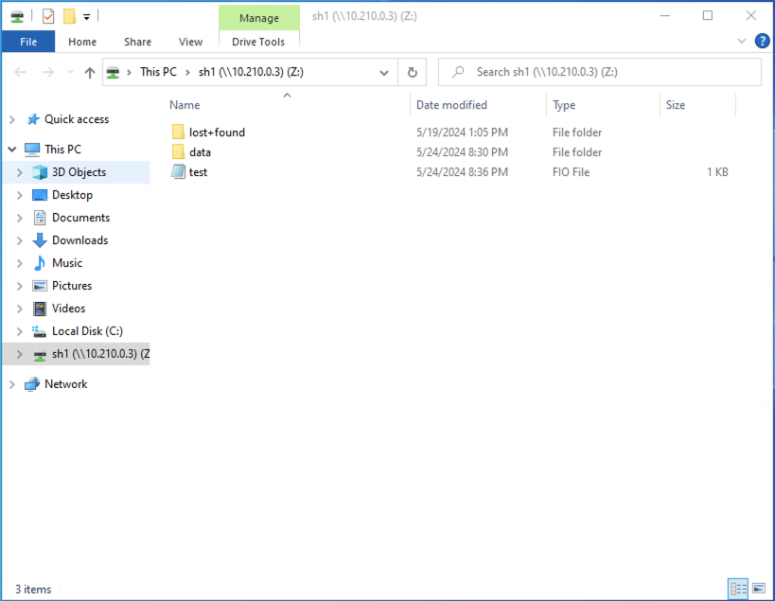Open the File menu
This screenshot has height=601, width=775.
click(28, 41)
